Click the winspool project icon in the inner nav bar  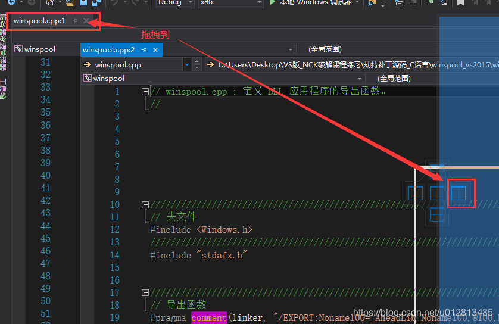[x=88, y=78]
